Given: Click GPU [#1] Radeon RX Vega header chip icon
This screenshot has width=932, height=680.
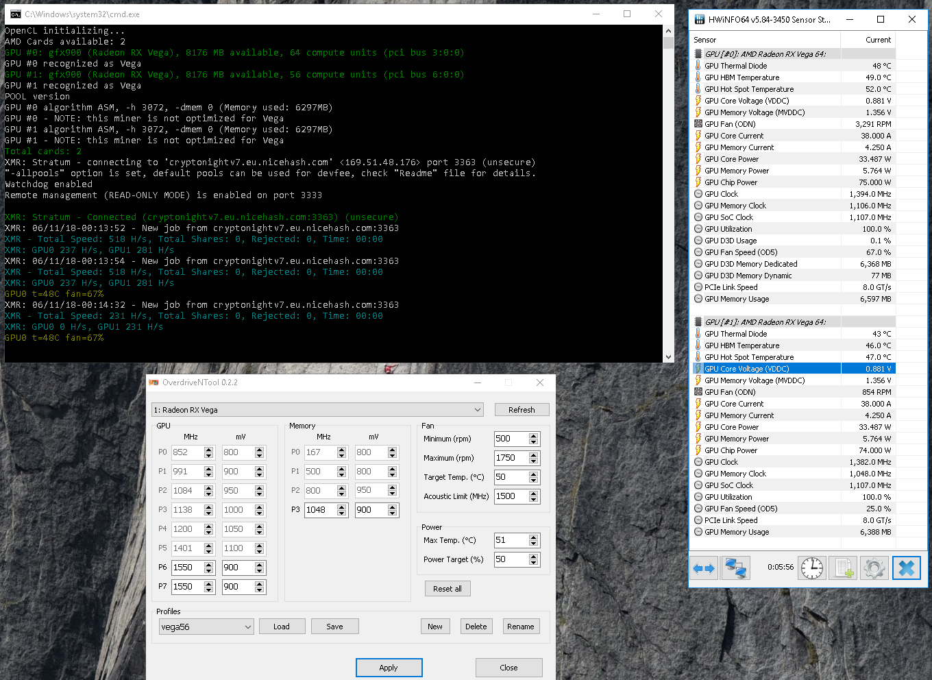Looking at the screenshot, I should (698, 322).
